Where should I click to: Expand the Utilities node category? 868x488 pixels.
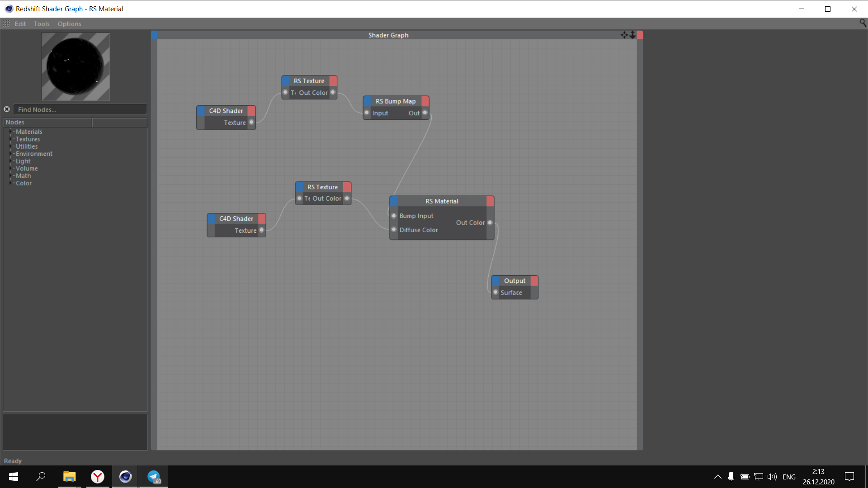pyautogui.click(x=10, y=146)
